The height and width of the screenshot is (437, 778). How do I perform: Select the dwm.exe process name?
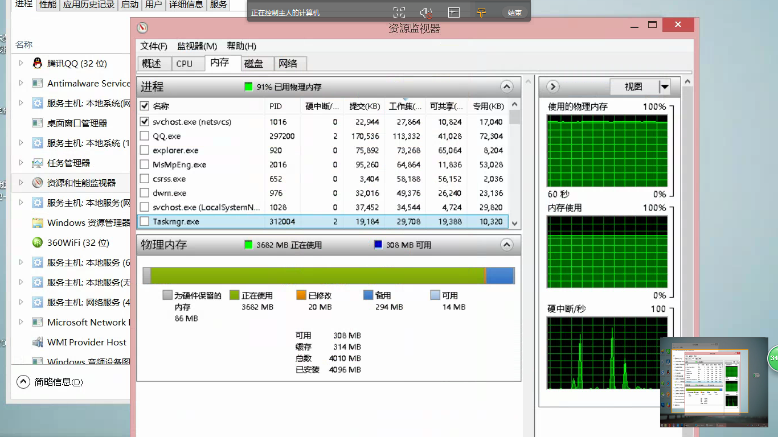click(170, 193)
